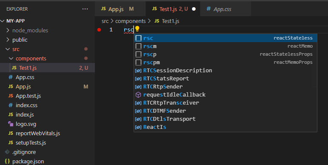Choose the requestIdleCallback suggestion
The width and height of the screenshot is (328, 165).
coord(225,95)
